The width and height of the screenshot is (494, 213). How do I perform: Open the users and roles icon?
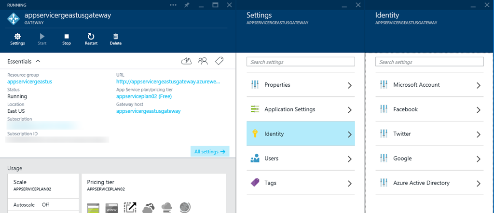[203, 61]
